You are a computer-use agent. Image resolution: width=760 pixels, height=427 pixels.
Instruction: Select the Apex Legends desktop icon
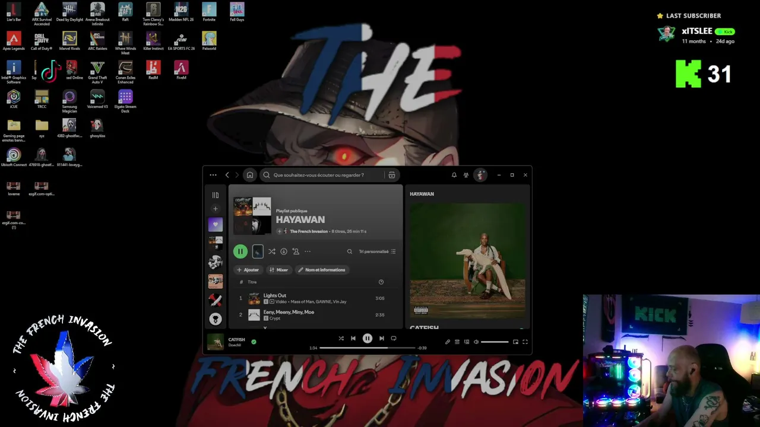14,42
